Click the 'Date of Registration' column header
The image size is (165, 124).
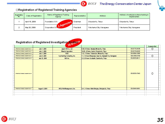(34, 16)
